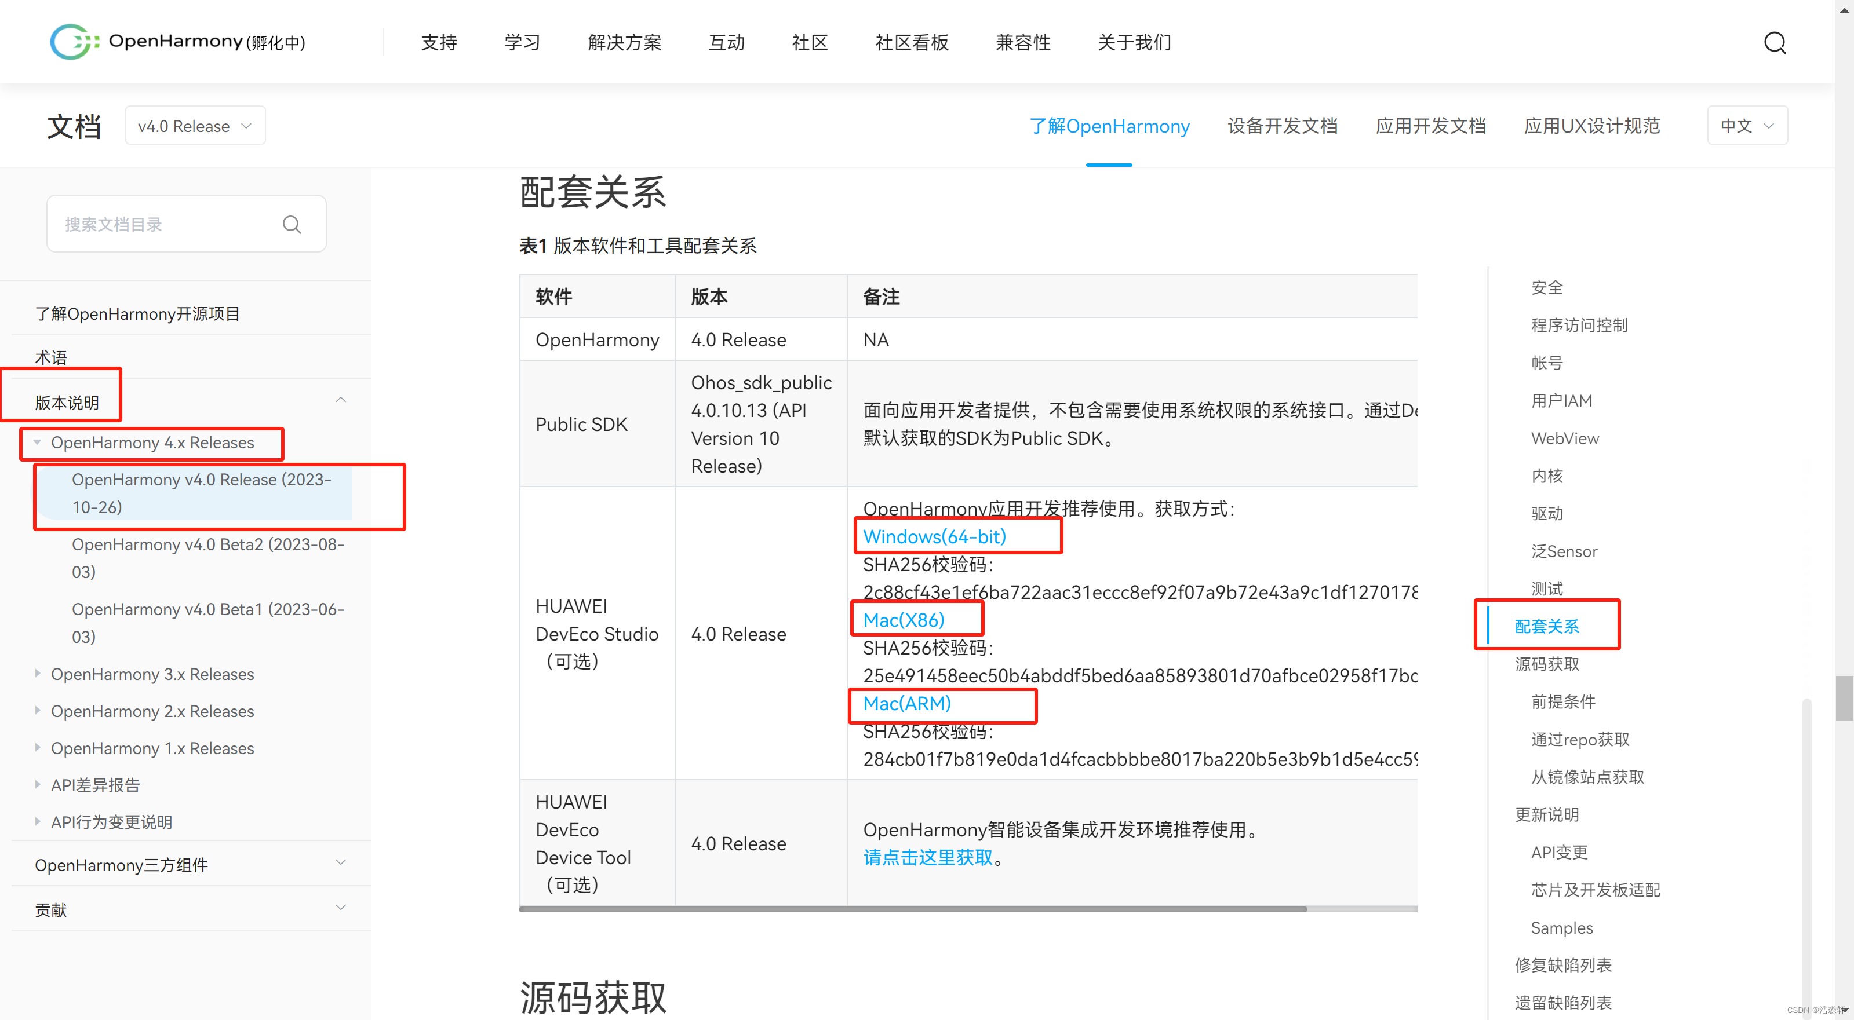Open the 关于我们 menu

coord(1135,42)
